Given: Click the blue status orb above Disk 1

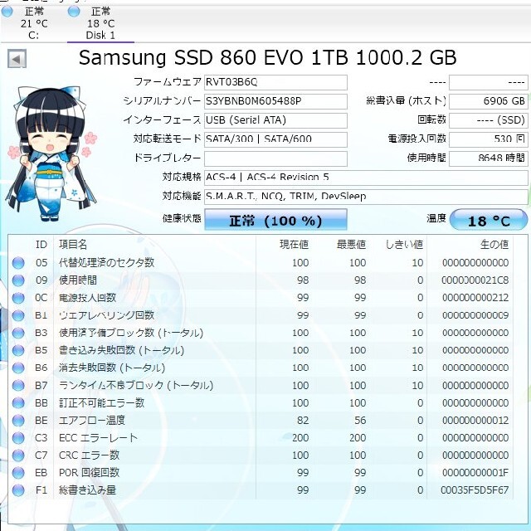Looking at the screenshot, I should (74, 12).
